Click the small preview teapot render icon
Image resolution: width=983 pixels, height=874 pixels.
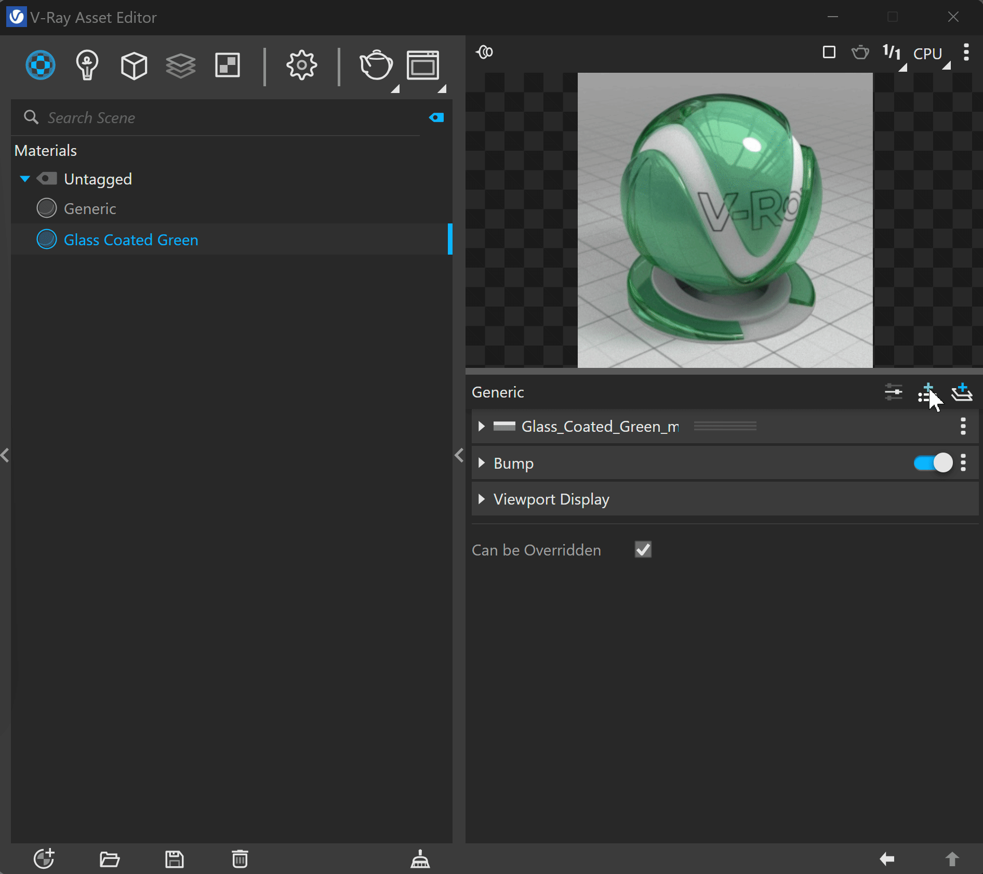pyautogui.click(x=860, y=52)
